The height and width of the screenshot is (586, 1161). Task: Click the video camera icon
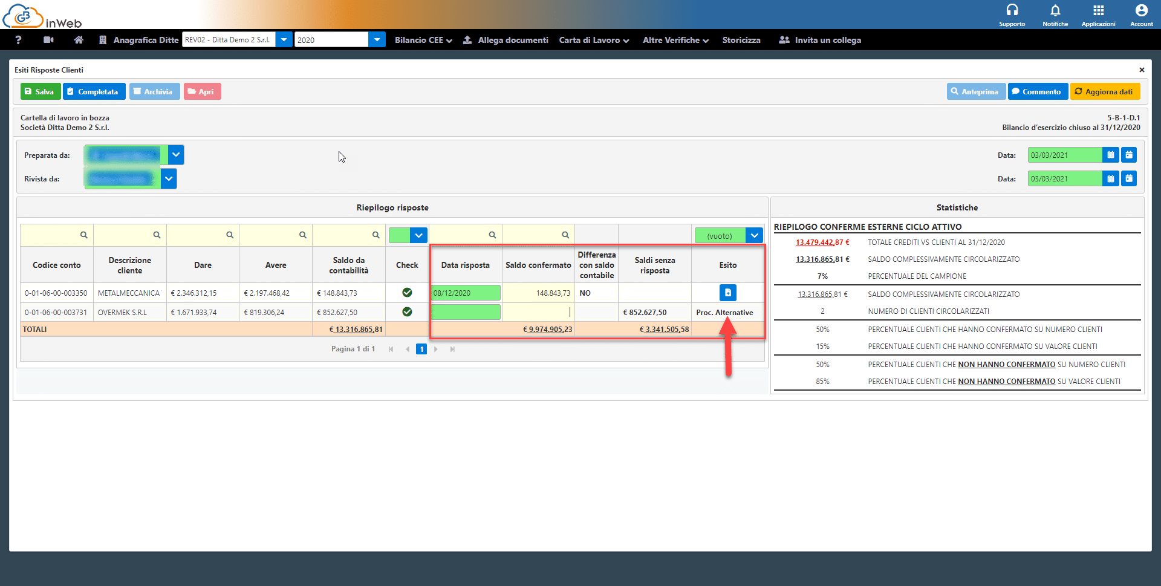[49, 40]
